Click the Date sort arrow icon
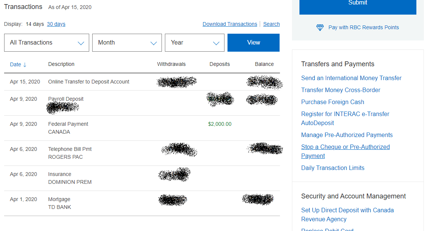The width and height of the screenshot is (431, 231). pos(25,64)
